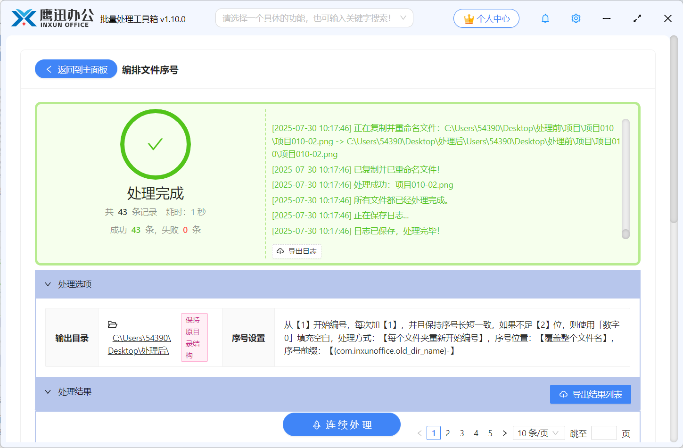683x448 pixels.
Task: Toggle the 保持原目录结构 option
Action: click(194, 337)
